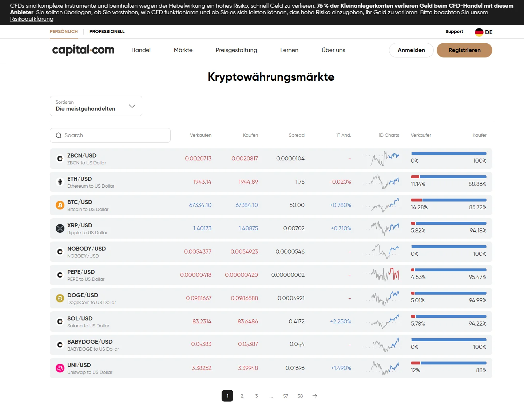Viewport: 524px width, 407px height.
Task: Click the Spread column header
Action: [x=297, y=135]
